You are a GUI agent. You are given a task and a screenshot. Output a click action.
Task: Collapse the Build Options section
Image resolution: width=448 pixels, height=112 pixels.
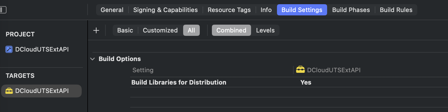point(92,59)
